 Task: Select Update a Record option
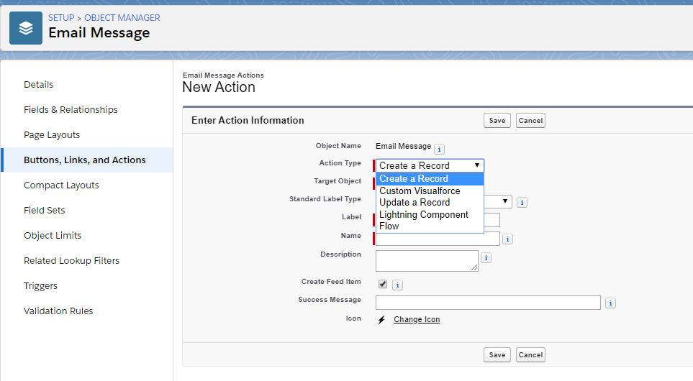coord(415,202)
